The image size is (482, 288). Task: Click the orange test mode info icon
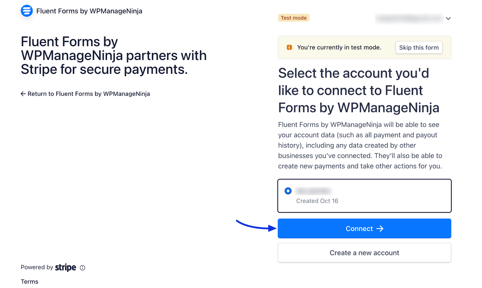[x=289, y=47]
